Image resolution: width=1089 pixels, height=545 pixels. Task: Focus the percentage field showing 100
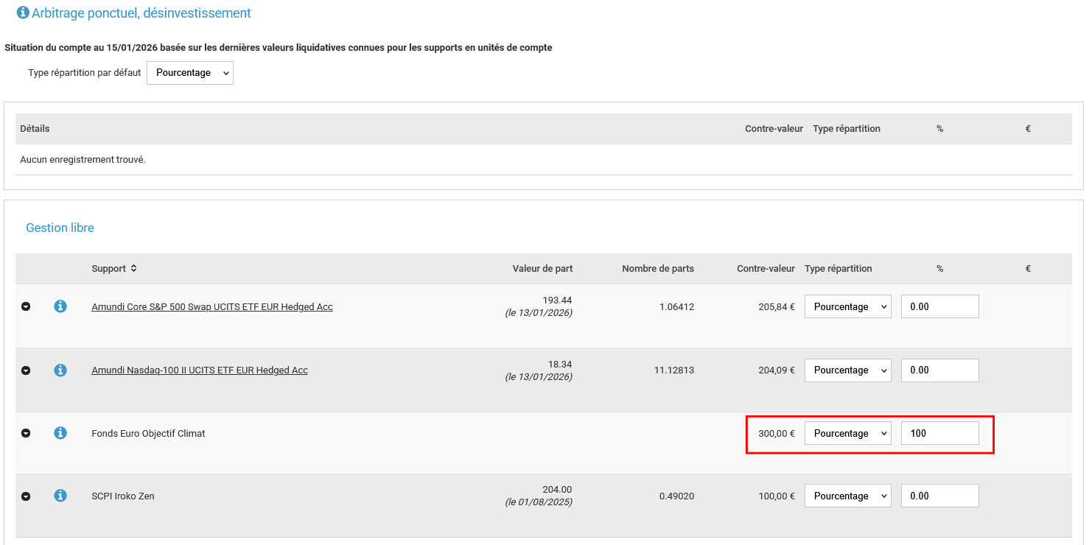tap(939, 433)
